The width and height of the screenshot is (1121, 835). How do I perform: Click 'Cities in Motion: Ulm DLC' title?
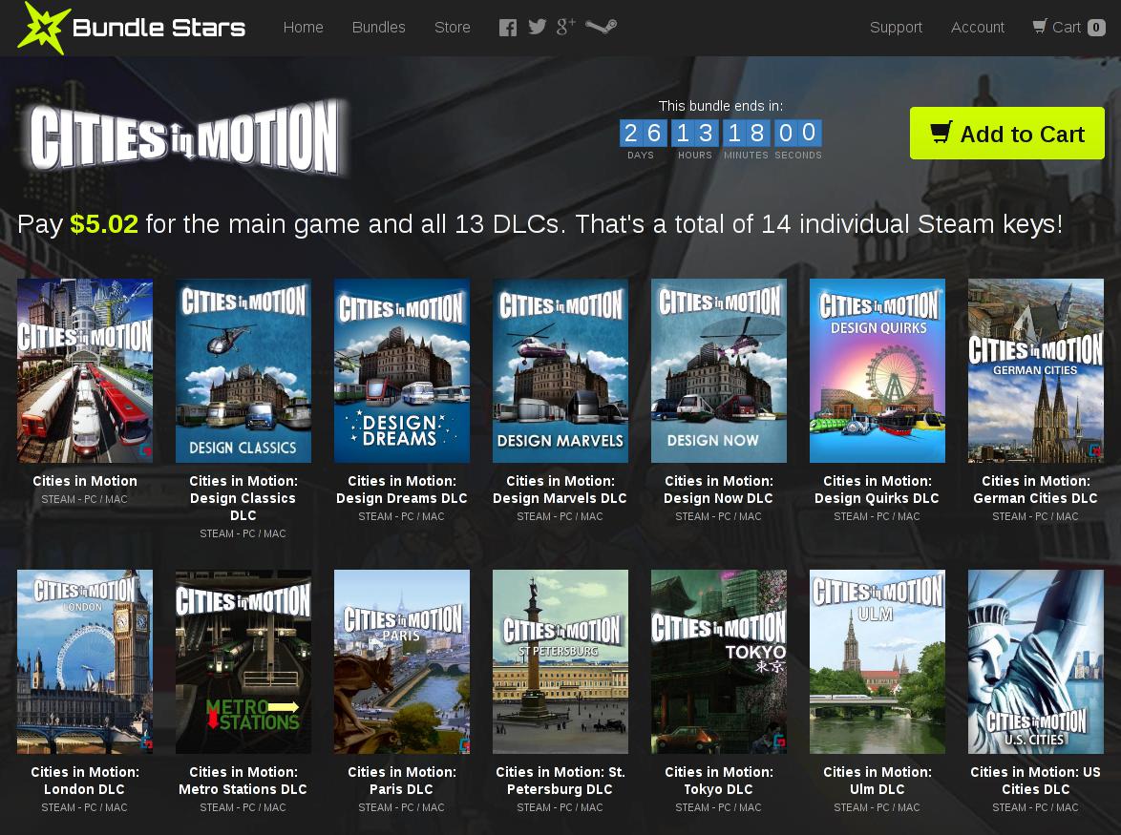[x=878, y=780]
